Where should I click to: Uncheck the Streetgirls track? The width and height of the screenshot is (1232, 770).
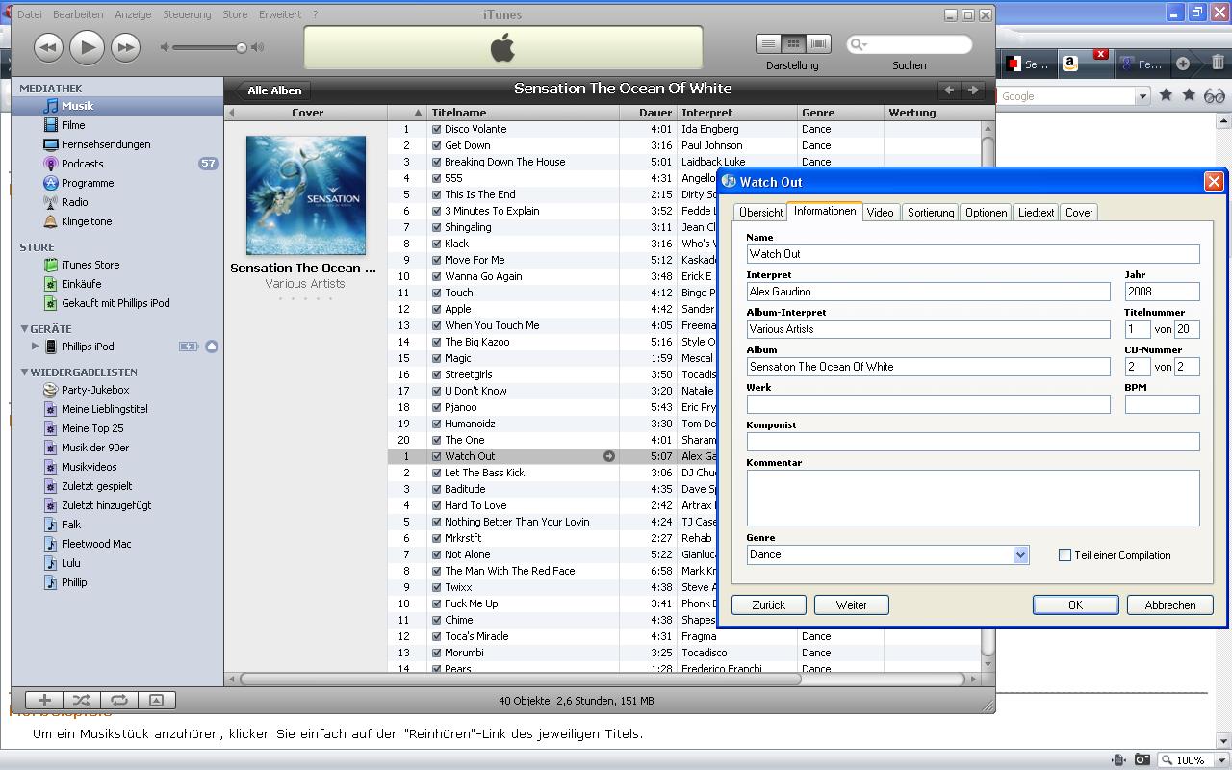pos(437,374)
